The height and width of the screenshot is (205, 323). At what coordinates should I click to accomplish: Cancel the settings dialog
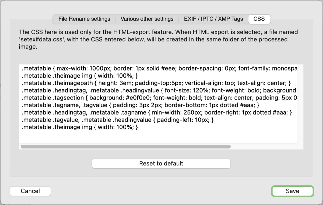point(30,191)
